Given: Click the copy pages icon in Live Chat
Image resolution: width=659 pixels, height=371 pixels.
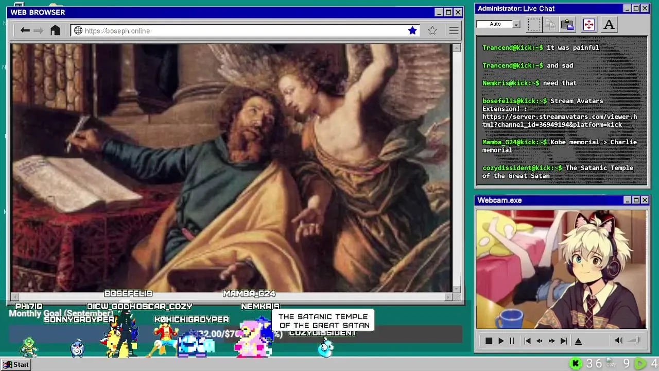Looking at the screenshot, I should coord(550,24).
